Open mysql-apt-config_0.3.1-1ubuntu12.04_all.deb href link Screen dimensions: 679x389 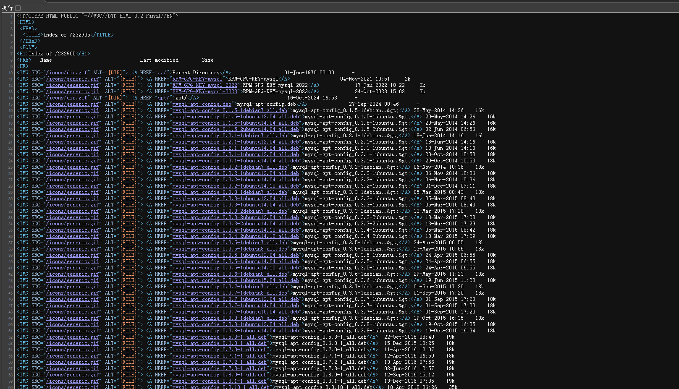click(236, 154)
